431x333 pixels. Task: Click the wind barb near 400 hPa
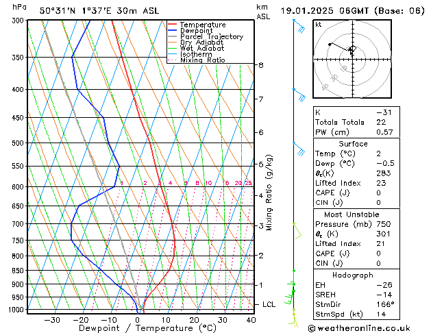click(298, 94)
